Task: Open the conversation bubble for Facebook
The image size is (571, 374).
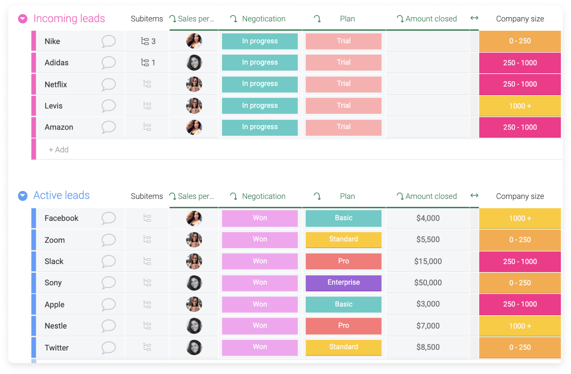Action: (x=108, y=218)
